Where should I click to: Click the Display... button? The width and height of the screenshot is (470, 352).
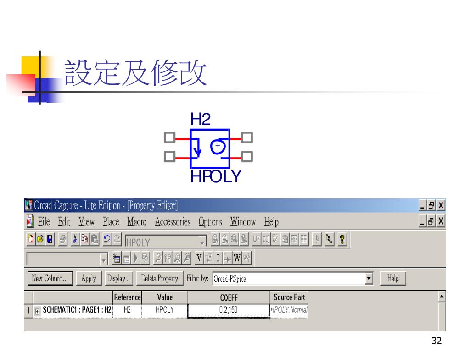118,278
